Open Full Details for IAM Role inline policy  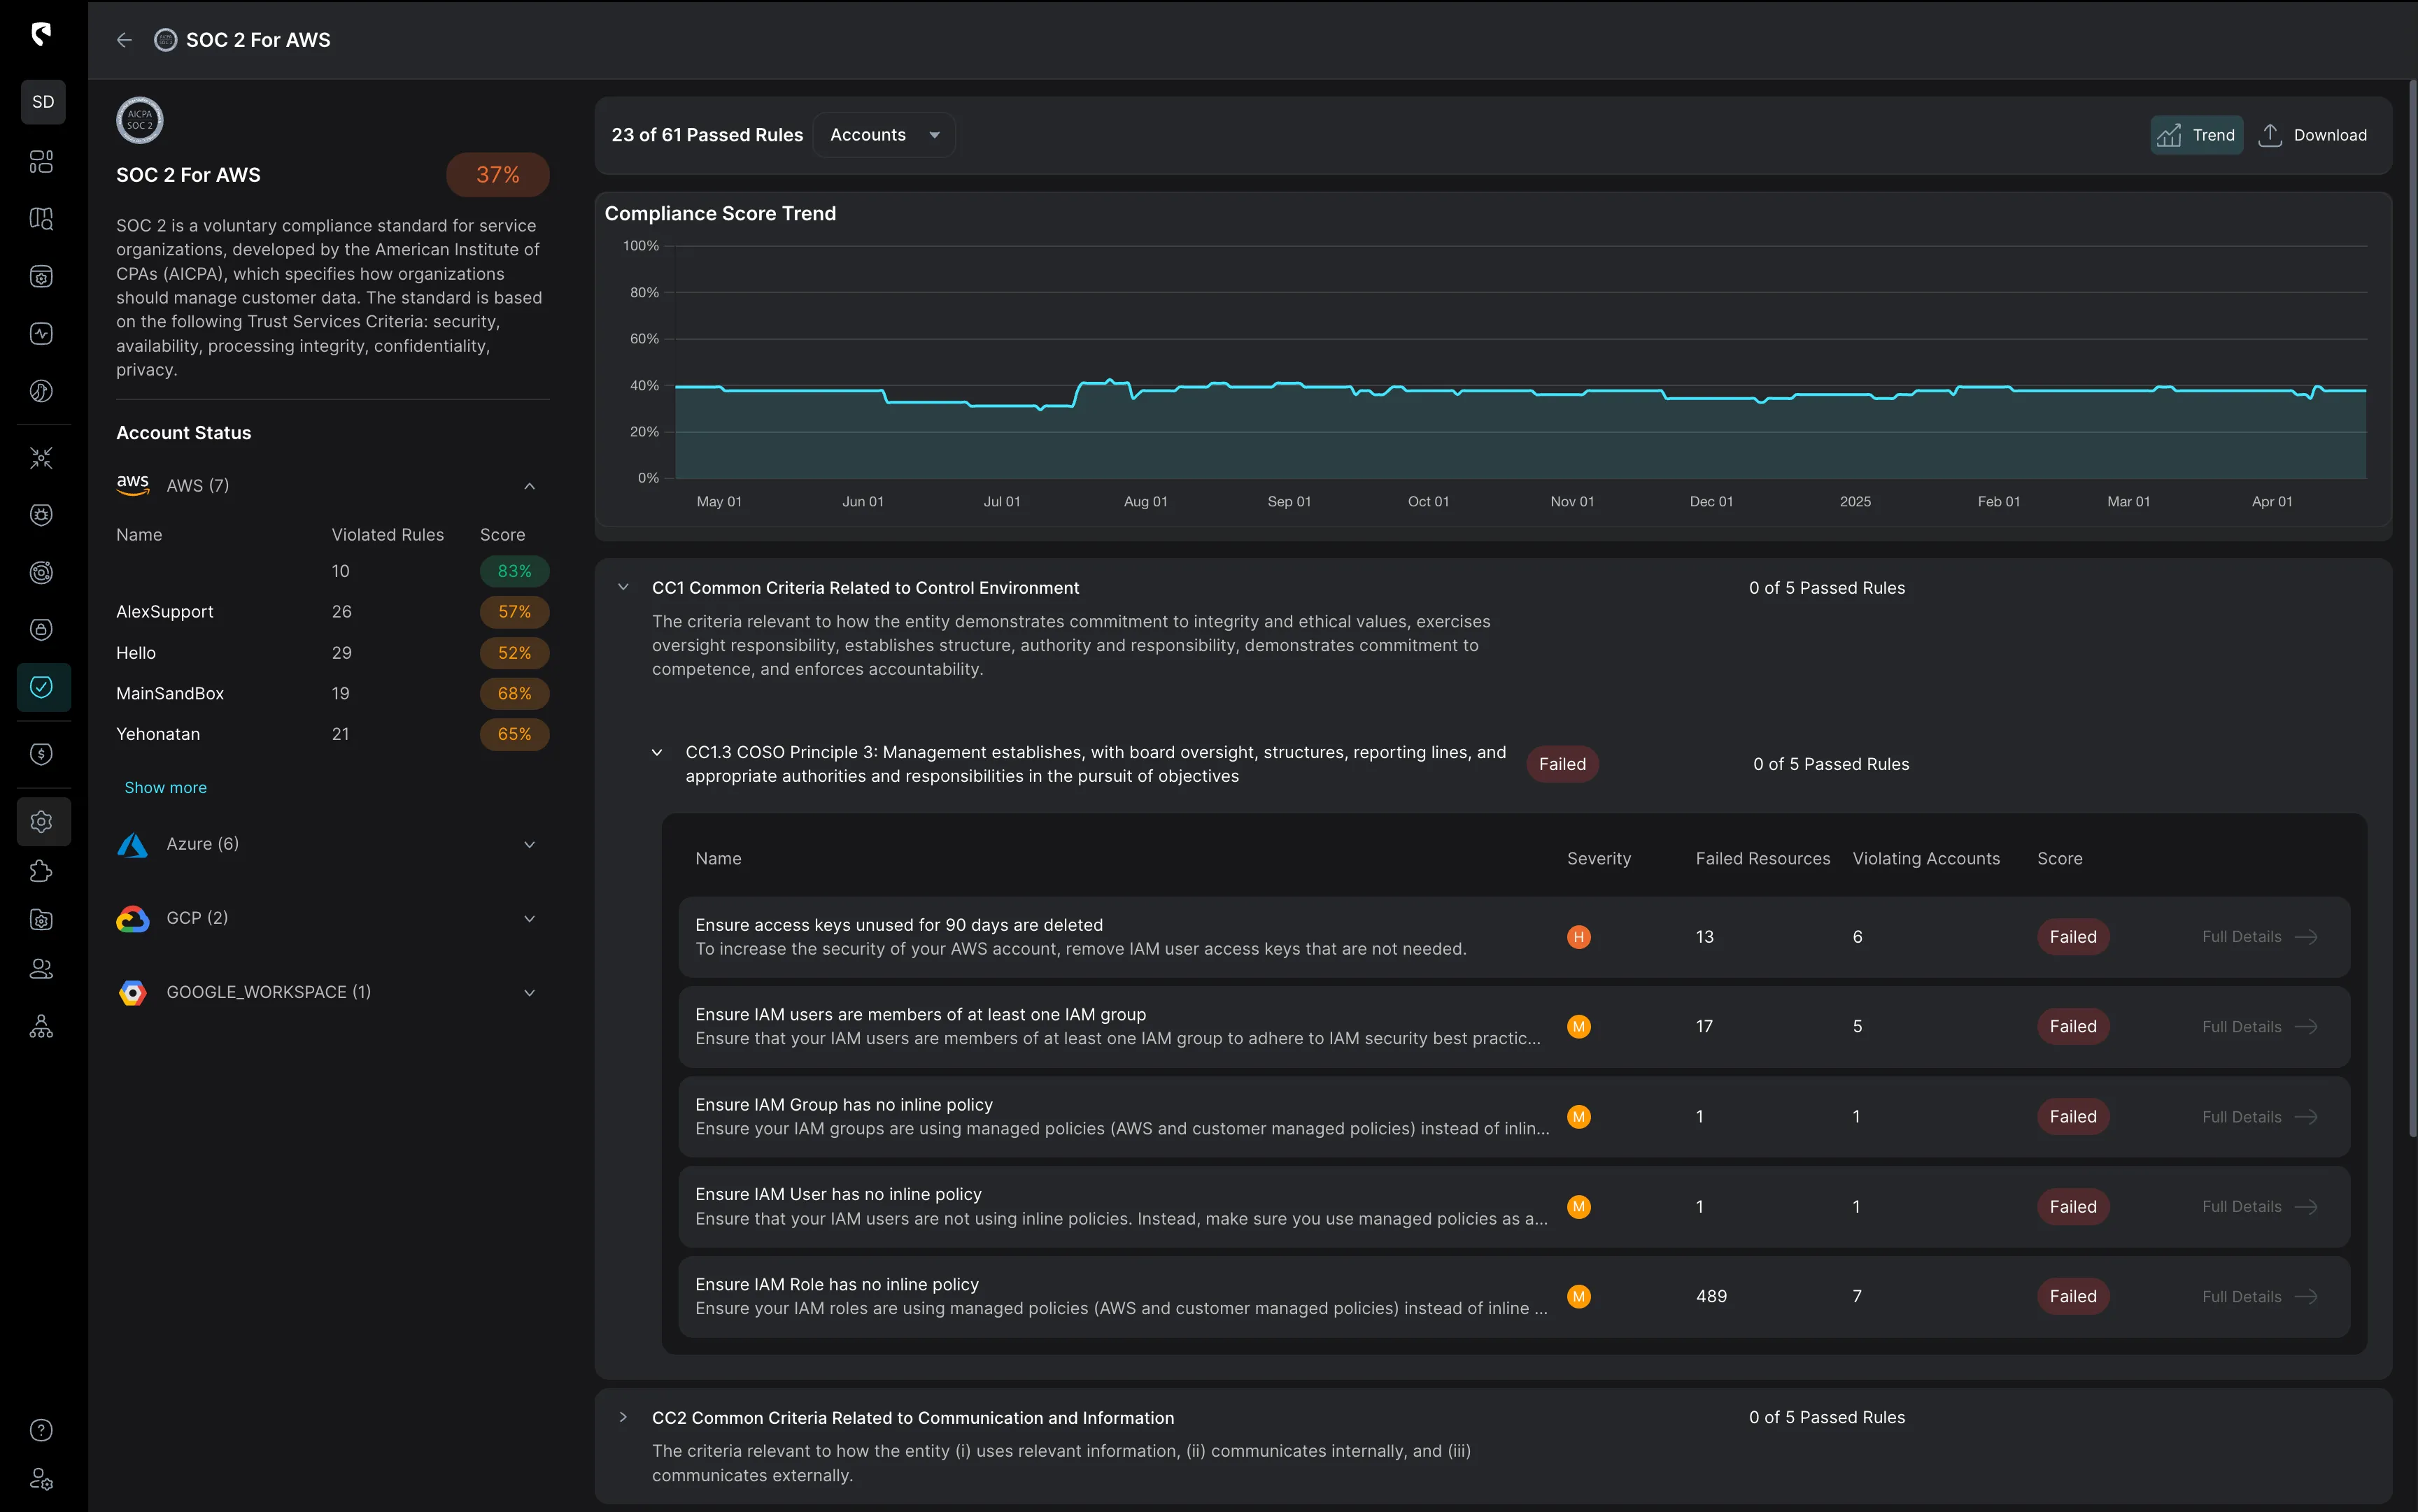pos(2260,1297)
